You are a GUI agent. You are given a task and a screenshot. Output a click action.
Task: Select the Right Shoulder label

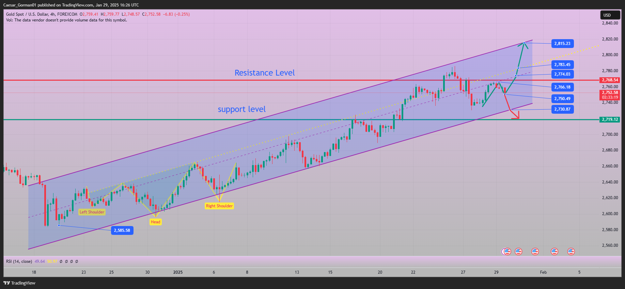click(219, 206)
